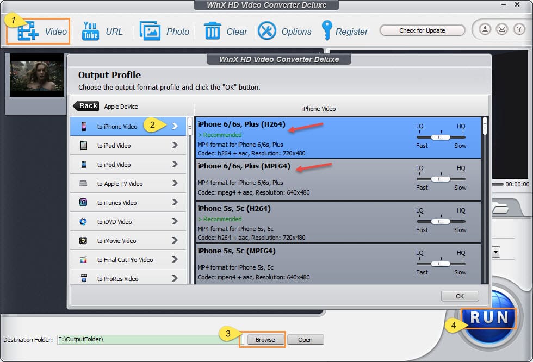
Task: Click the Photo slideshow icon
Action: click(150, 31)
